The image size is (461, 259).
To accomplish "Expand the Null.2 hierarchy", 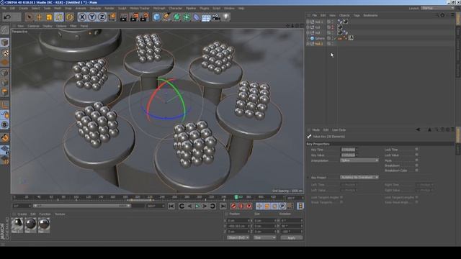I will [x=308, y=44].
